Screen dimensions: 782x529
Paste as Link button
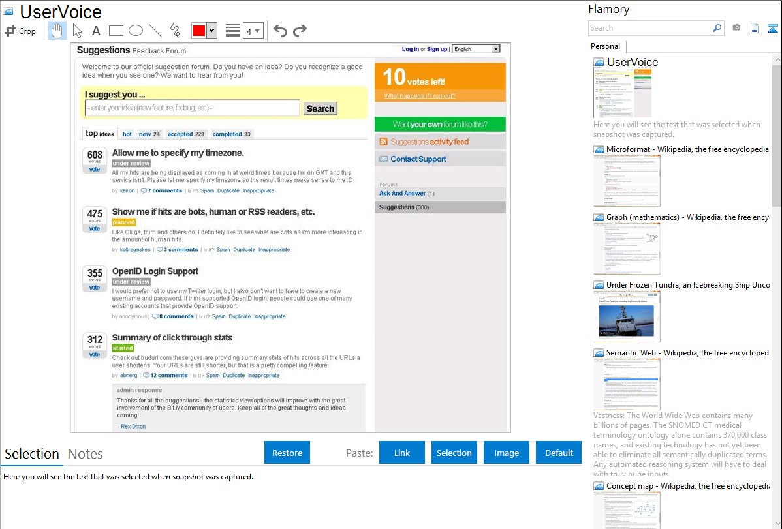(402, 453)
